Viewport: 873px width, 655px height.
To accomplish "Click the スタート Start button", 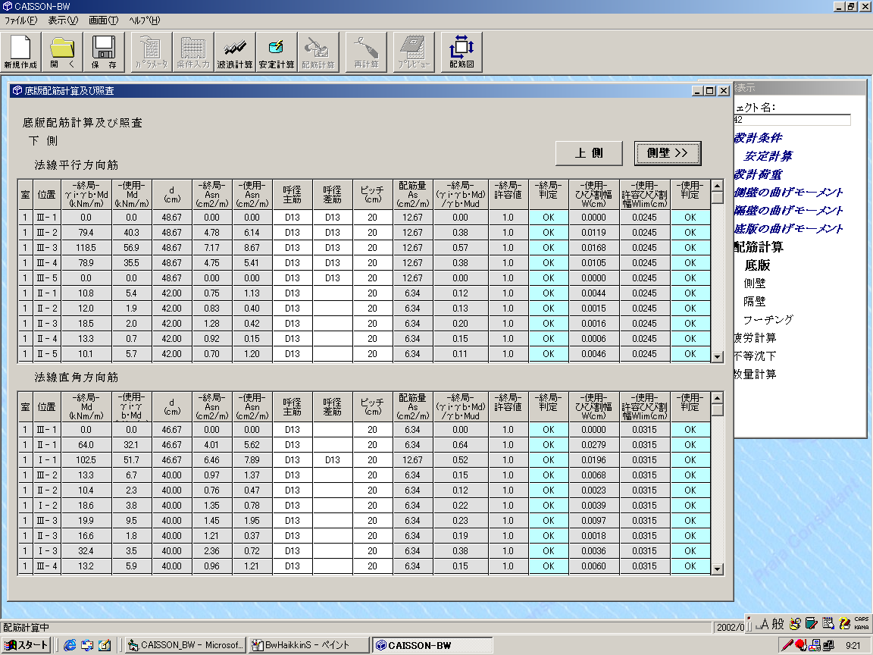I will [x=27, y=645].
